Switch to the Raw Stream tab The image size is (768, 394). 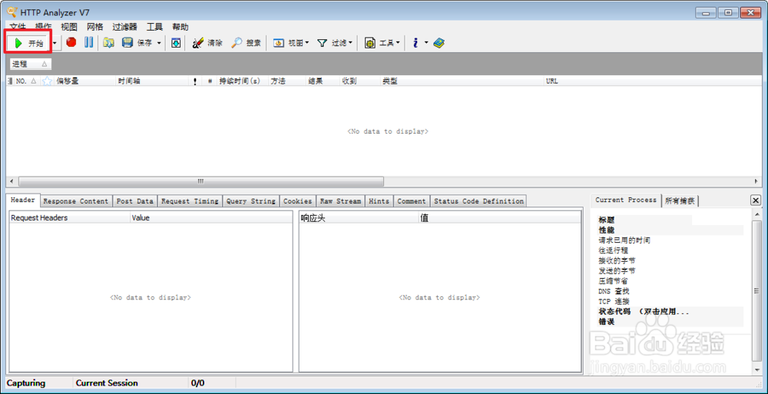(341, 201)
